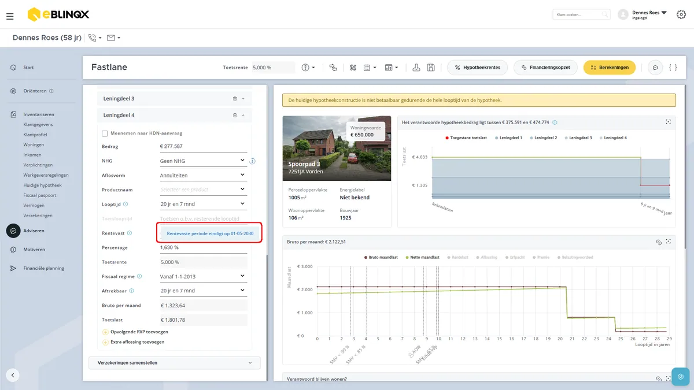Screen dimensions: 694x390
Task: Enable Meenemen naar HDN-aanvraag checkbox
Action: click(105, 133)
